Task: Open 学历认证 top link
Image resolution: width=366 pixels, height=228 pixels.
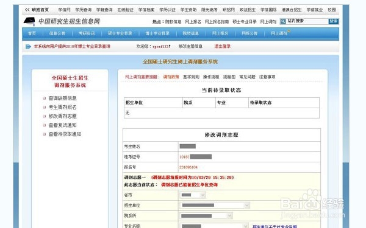Action: pos(167,10)
